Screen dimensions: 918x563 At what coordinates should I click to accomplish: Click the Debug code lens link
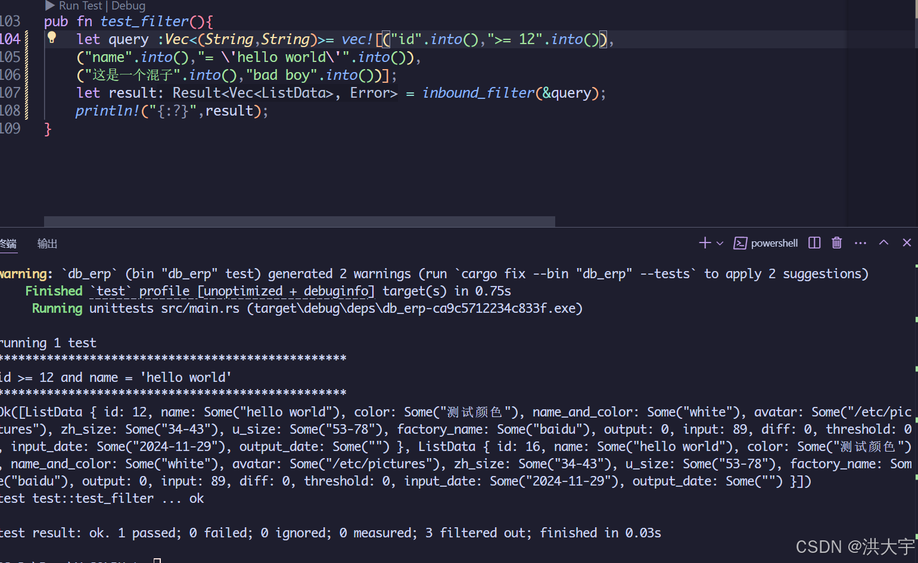[x=128, y=6]
